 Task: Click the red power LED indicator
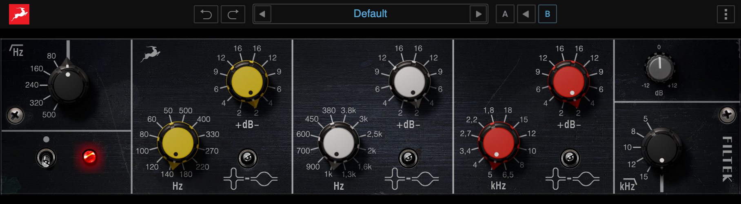(89, 156)
